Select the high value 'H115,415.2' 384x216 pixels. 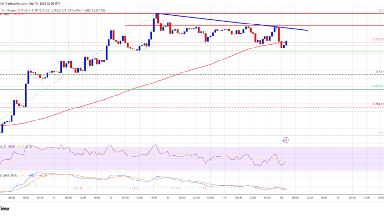tap(42, 10)
